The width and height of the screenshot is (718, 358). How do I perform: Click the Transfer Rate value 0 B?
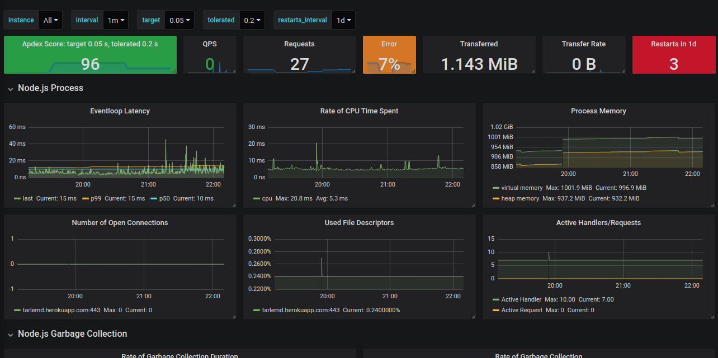pos(584,64)
